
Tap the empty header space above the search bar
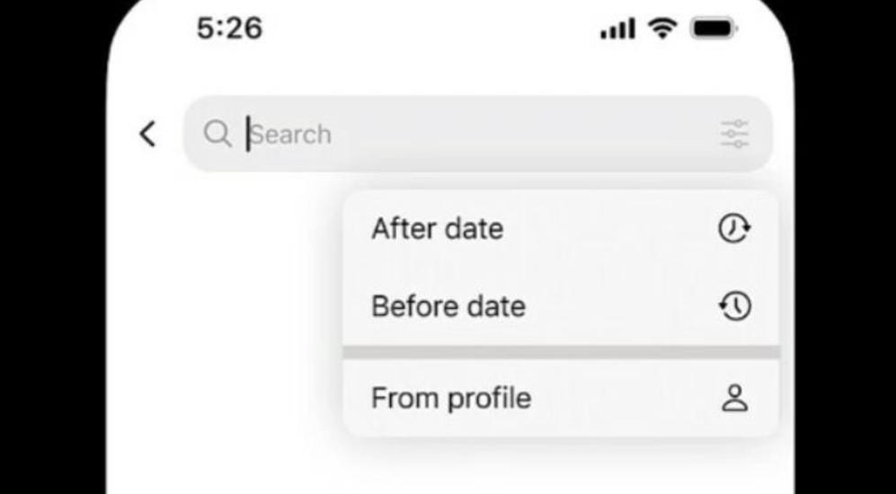[x=450, y=71]
